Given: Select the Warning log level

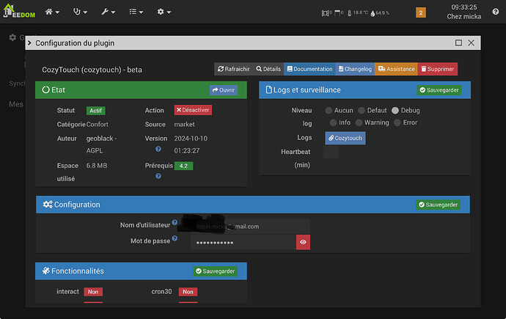Looking at the screenshot, I should (x=359, y=122).
